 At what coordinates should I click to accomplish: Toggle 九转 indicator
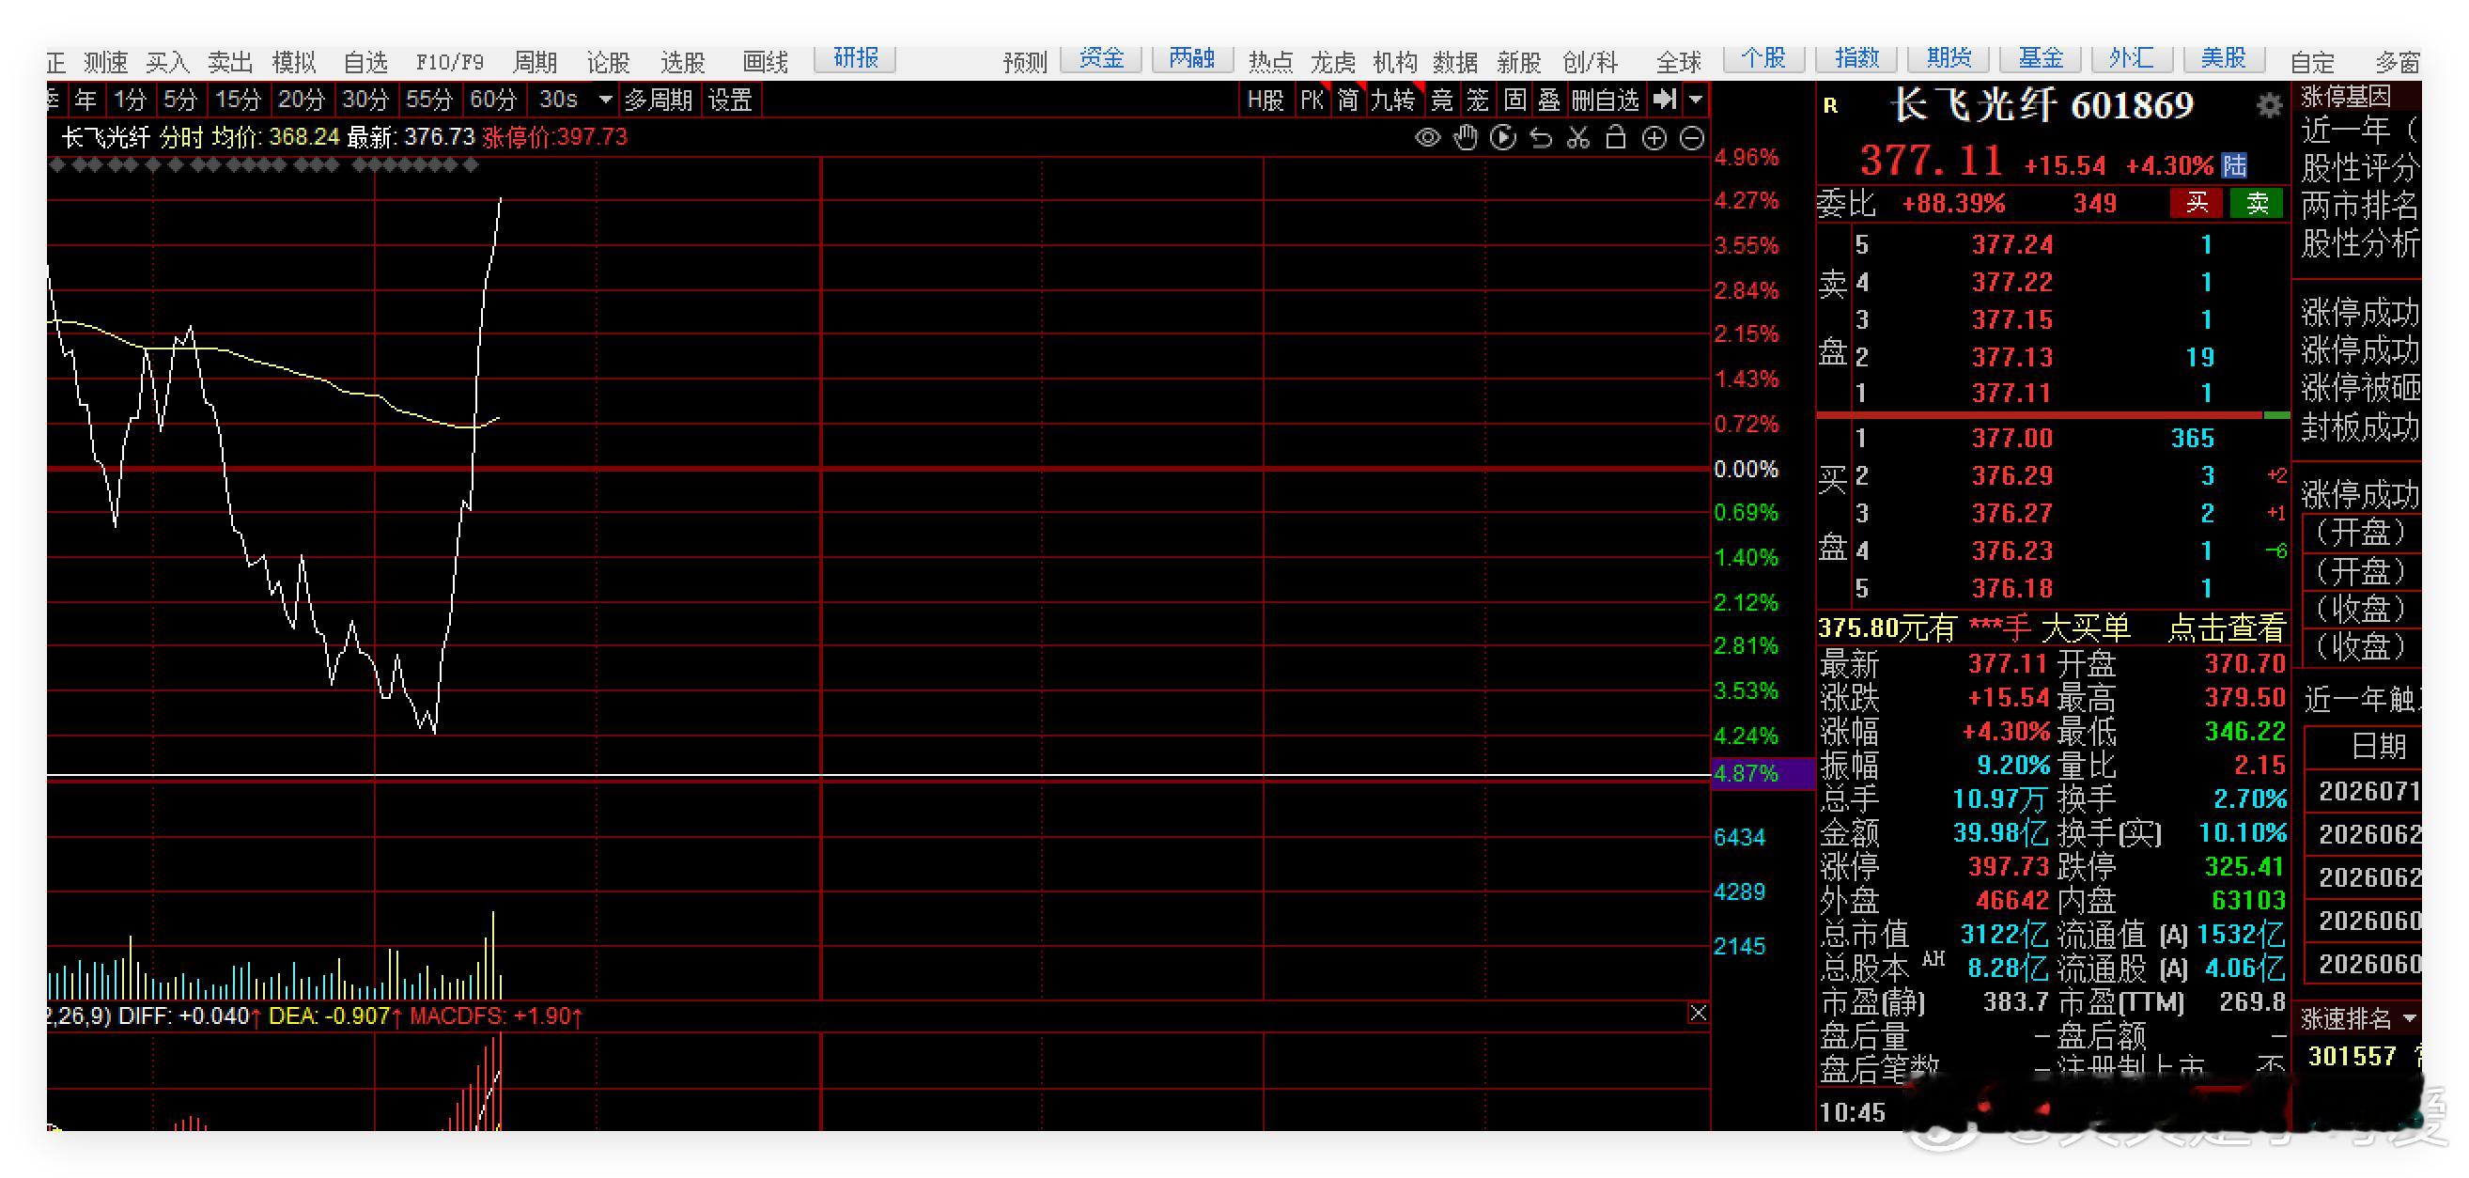pyautogui.click(x=1392, y=99)
